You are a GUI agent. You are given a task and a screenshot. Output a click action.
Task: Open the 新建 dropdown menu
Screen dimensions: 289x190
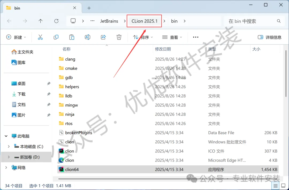tap(16, 37)
